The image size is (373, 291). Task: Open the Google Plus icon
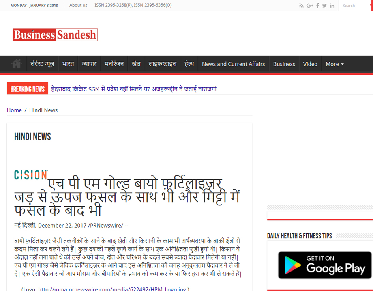(310, 6)
